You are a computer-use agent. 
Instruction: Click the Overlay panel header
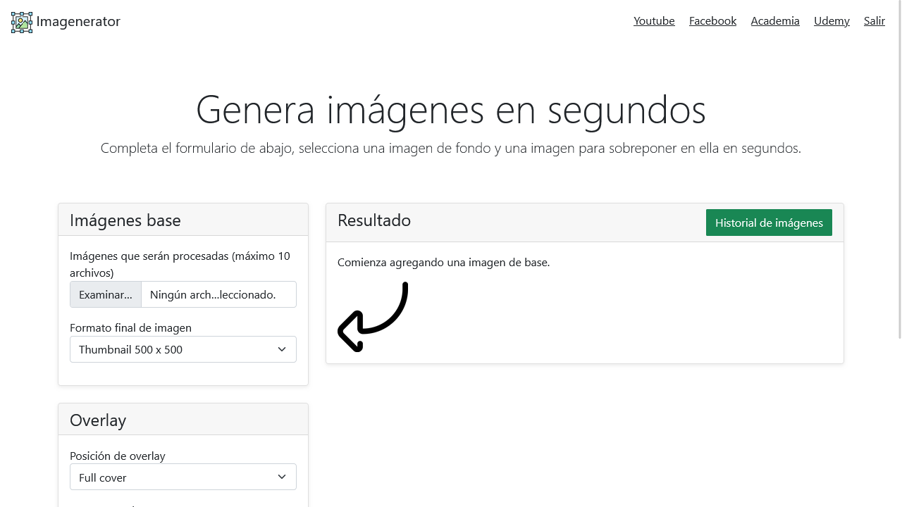click(183, 420)
